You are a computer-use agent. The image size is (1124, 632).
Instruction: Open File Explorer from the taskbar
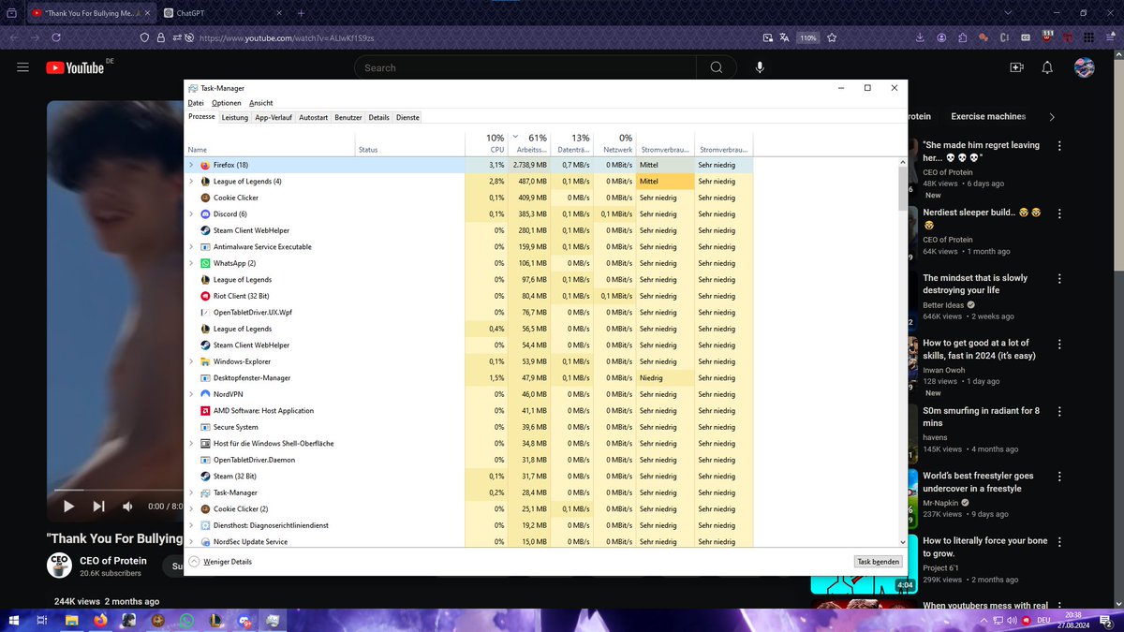click(71, 620)
